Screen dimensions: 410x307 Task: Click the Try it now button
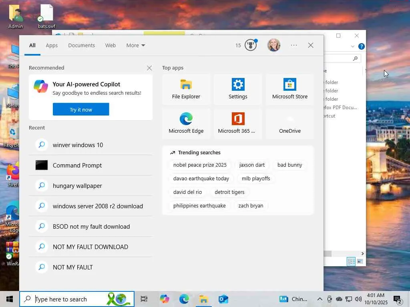click(x=81, y=110)
